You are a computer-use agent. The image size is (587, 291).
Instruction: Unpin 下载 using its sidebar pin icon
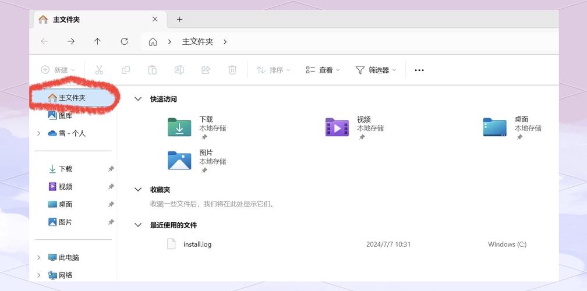click(x=111, y=169)
